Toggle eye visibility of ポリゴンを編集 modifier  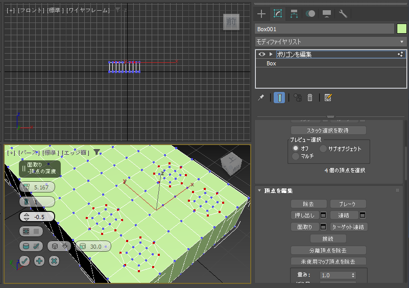click(262, 54)
